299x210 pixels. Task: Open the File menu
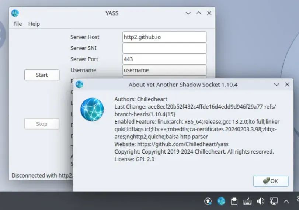click(18, 24)
